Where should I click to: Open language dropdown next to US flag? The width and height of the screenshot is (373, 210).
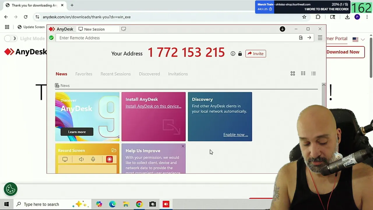click(363, 39)
